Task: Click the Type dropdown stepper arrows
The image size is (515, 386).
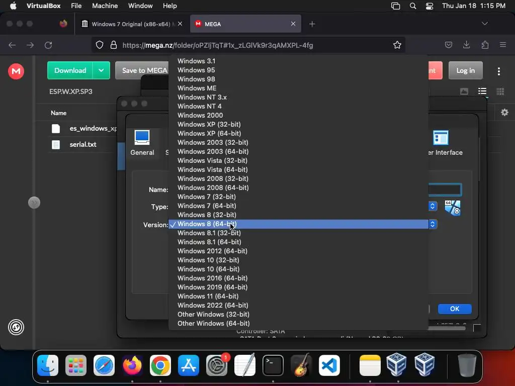Action: click(433, 206)
